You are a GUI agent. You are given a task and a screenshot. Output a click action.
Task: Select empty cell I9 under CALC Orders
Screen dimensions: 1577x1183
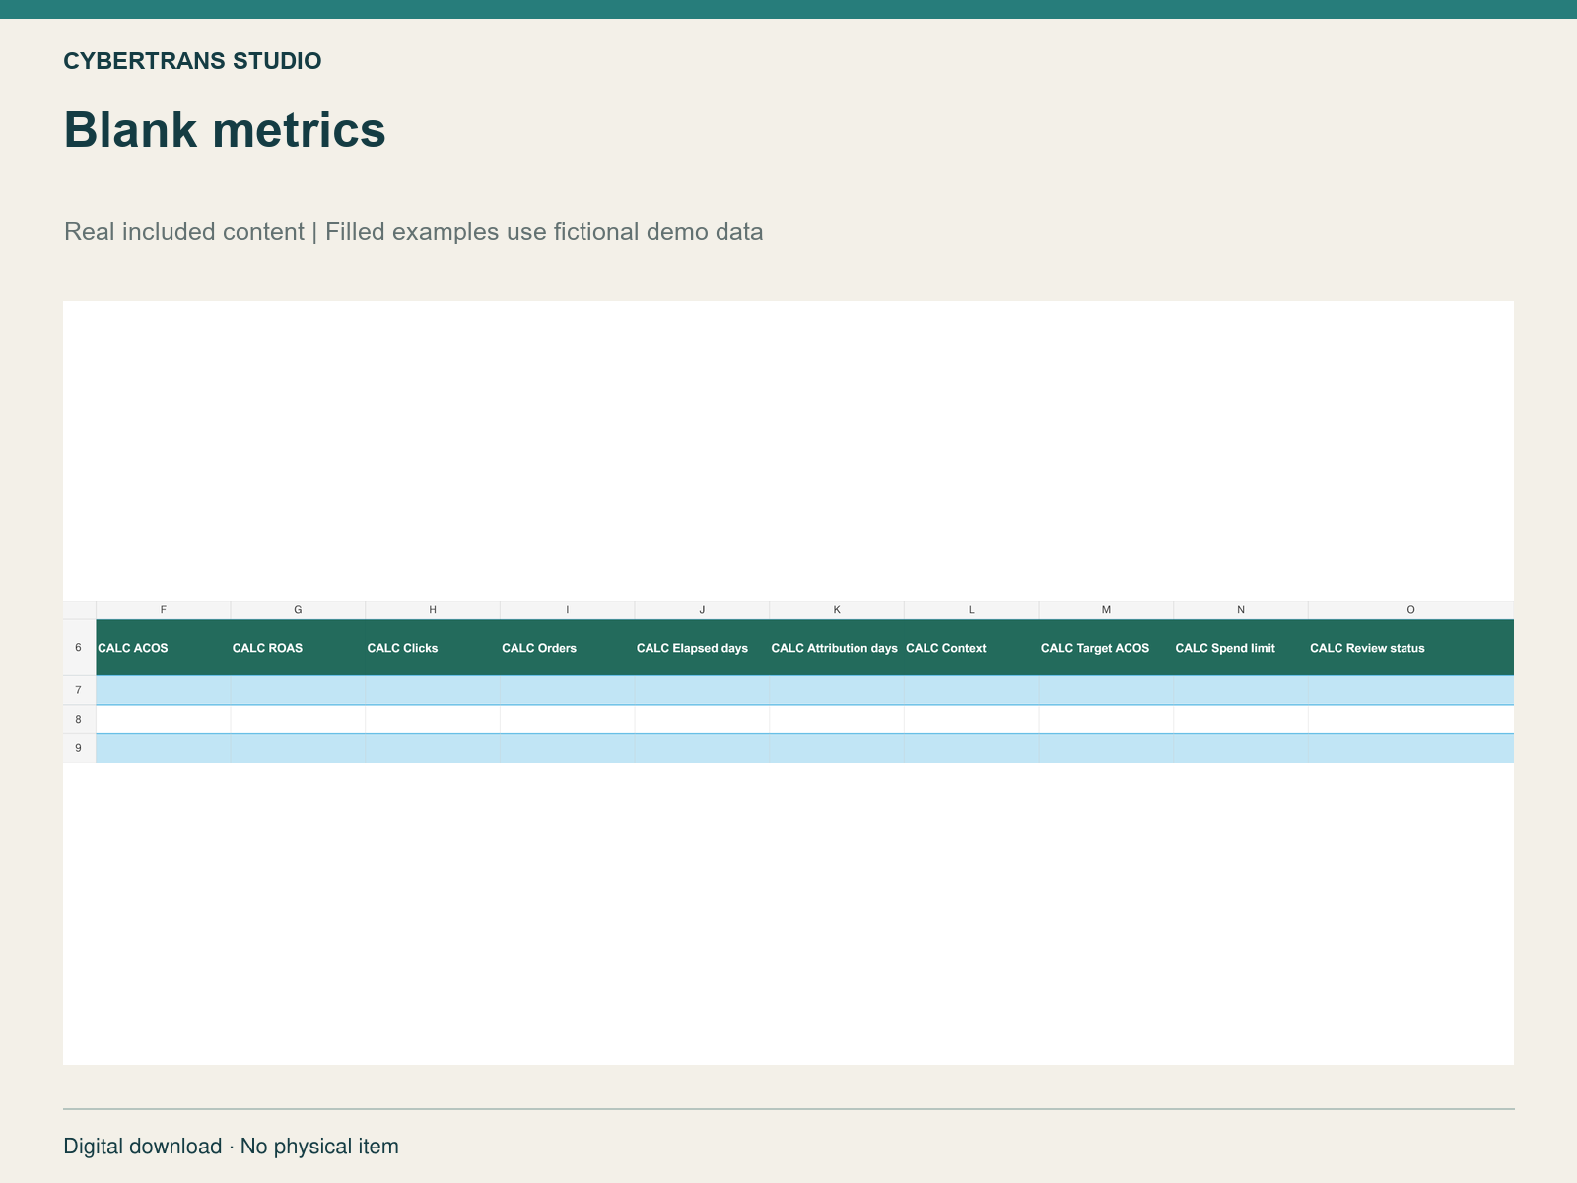[568, 748]
